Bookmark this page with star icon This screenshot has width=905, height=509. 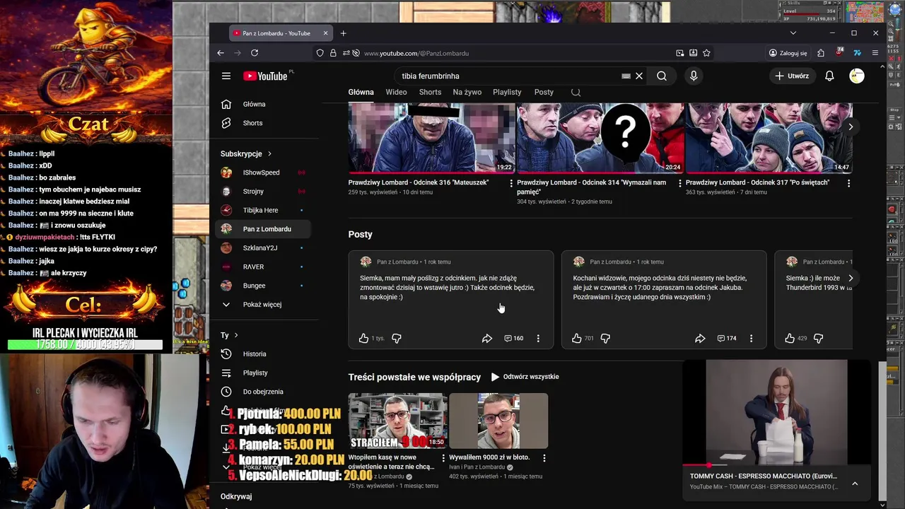[706, 53]
